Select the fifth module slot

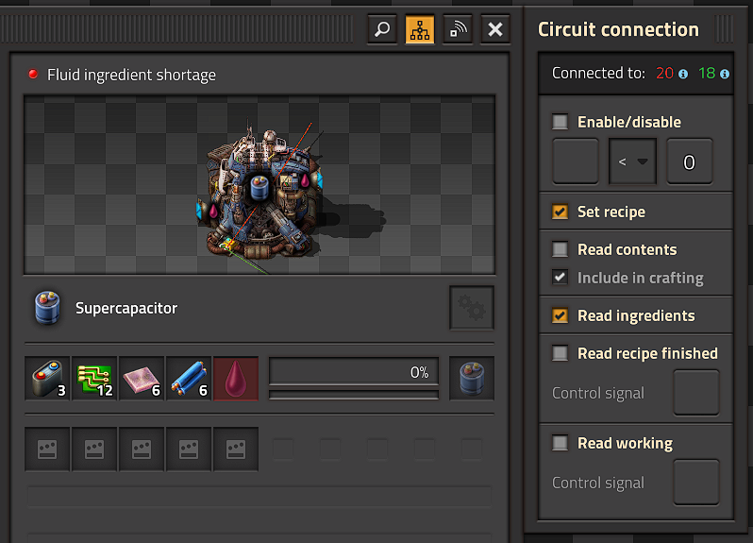(x=236, y=450)
